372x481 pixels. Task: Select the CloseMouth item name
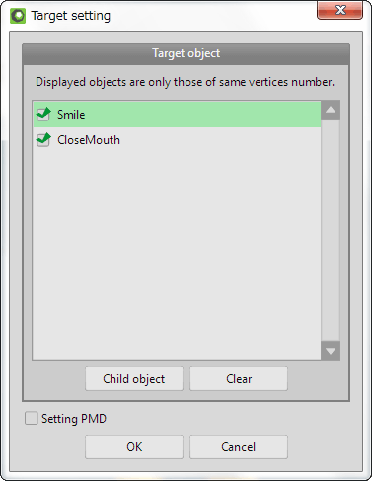click(x=89, y=140)
